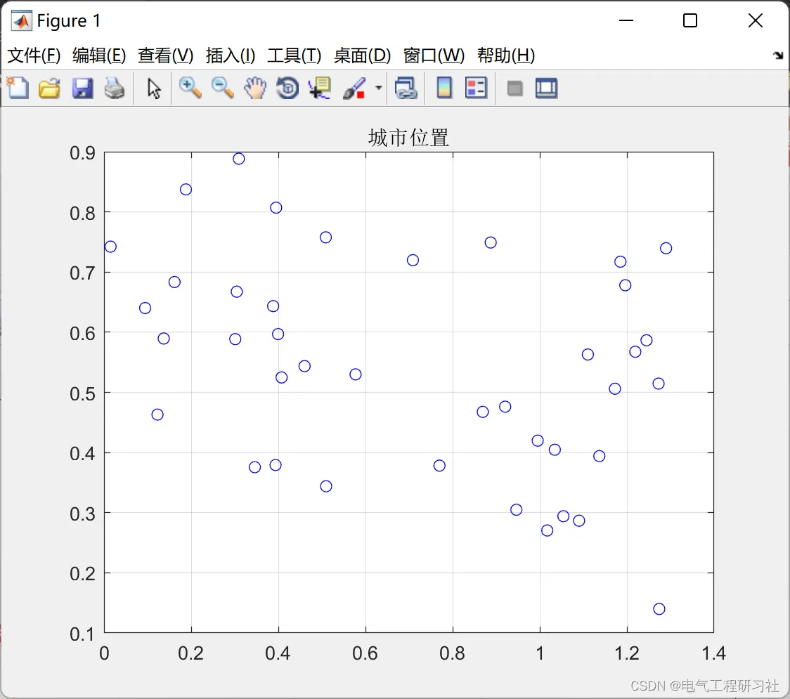The width and height of the screenshot is (790, 699).
Task: Open the 编辑(E) menu
Action: [99, 55]
